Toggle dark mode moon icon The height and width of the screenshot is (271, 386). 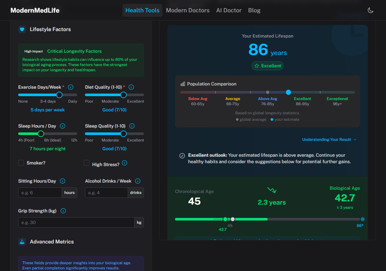(370, 10)
